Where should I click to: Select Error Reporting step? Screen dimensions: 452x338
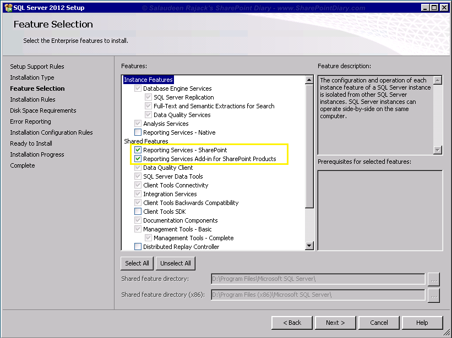point(30,121)
